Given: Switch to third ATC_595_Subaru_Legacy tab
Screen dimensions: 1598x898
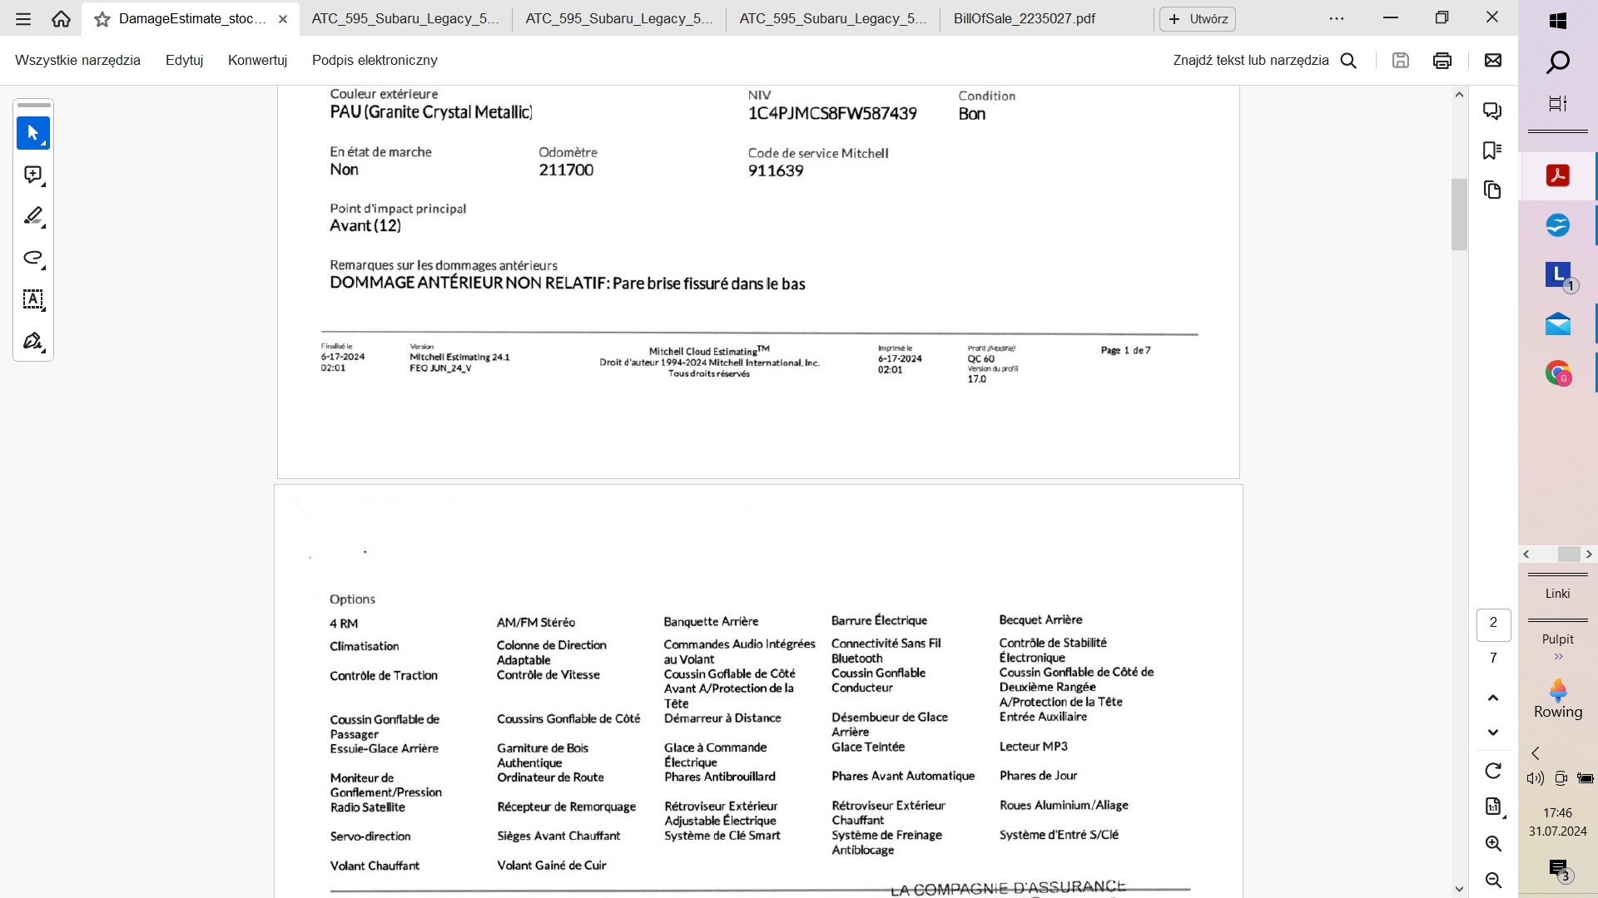Looking at the screenshot, I should coord(833,18).
